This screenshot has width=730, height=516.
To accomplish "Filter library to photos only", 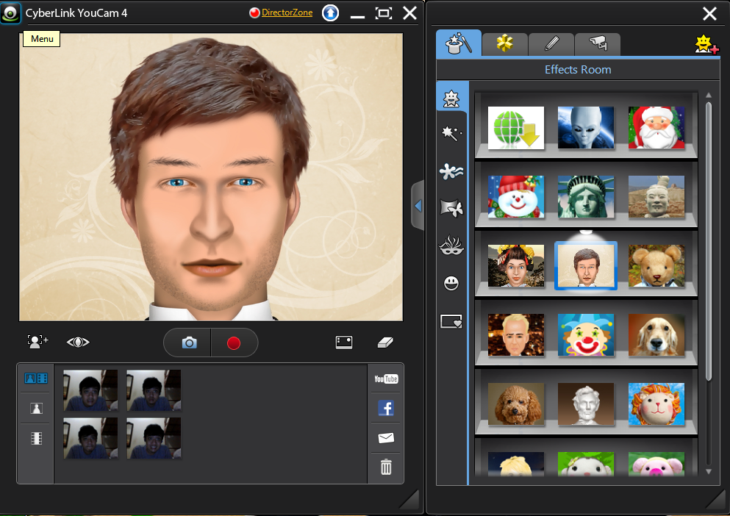I will click(x=36, y=409).
